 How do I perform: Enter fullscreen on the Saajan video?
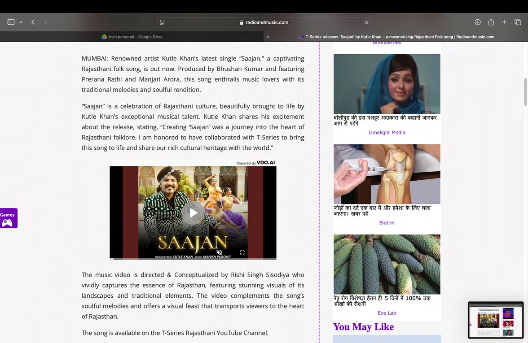(x=242, y=252)
